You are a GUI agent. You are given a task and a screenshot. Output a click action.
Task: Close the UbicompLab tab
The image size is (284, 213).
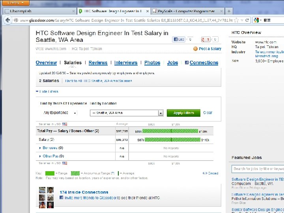73,11
